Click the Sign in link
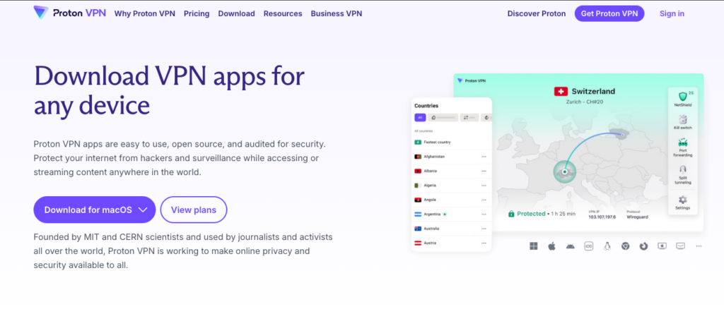724x314 pixels. point(672,13)
